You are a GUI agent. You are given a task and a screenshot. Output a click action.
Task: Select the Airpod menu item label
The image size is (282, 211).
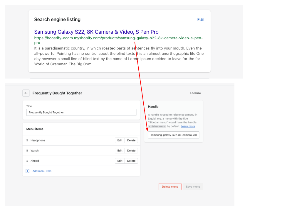tap(35, 161)
